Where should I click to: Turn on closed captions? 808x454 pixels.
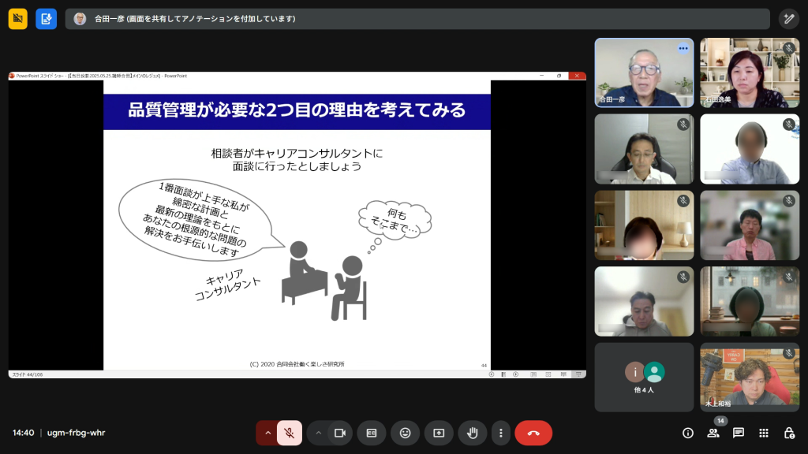pyautogui.click(x=372, y=433)
